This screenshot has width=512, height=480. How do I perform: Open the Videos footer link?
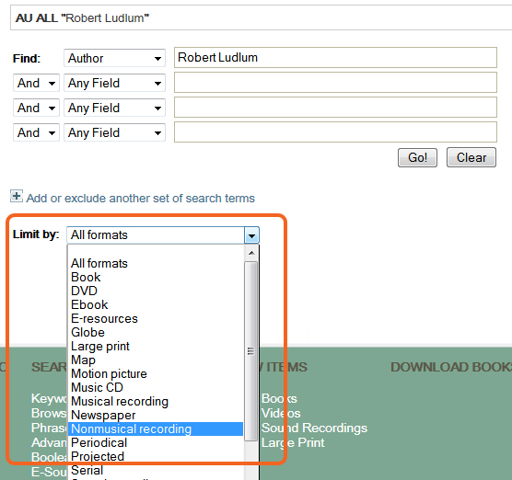(281, 413)
